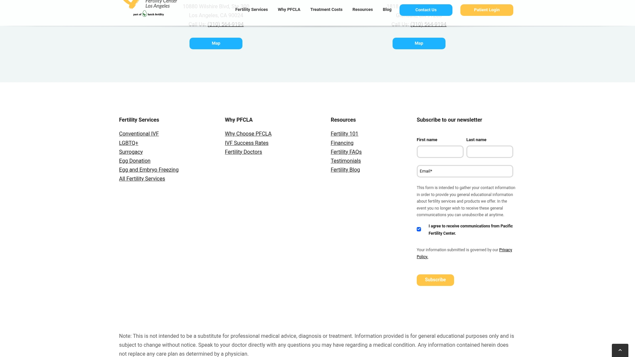The image size is (635, 357).
Task: Open the Egg and Embryo Freezing link
Action: pyautogui.click(x=149, y=170)
